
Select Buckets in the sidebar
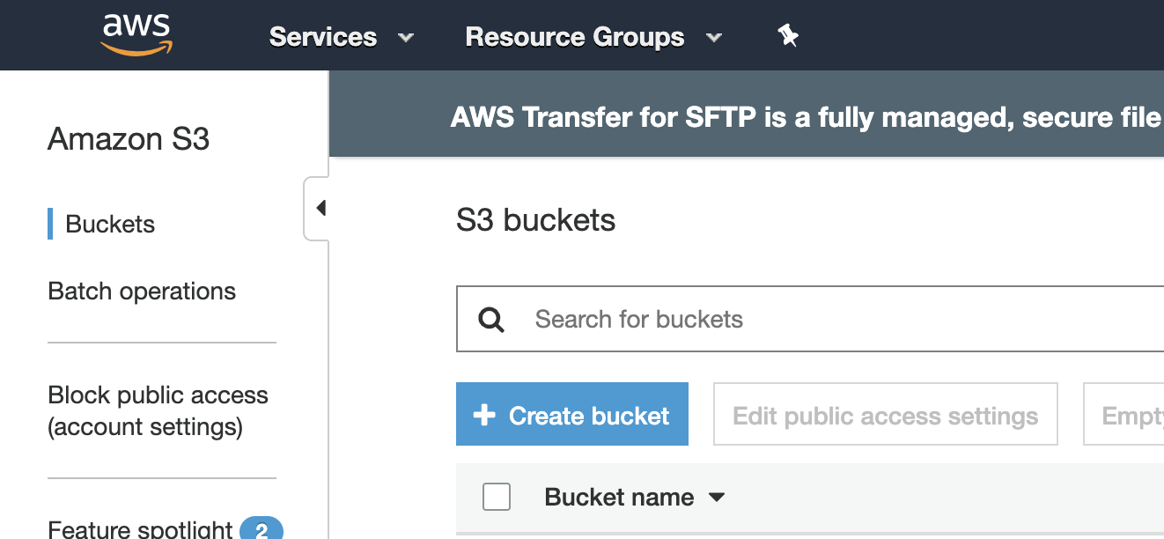(110, 225)
